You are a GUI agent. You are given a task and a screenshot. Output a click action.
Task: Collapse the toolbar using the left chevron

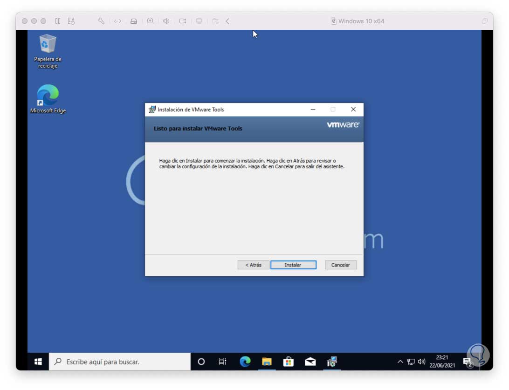click(x=227, y=21)
